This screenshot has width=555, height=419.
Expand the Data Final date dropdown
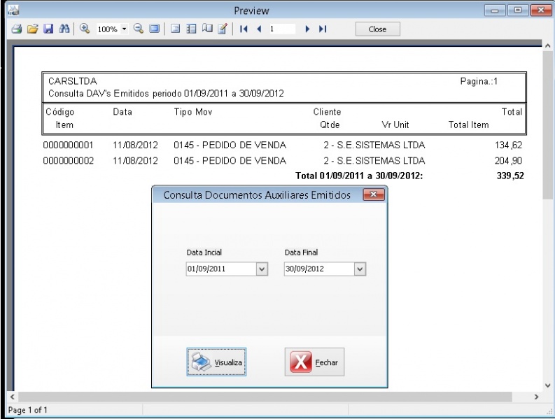click(360, 269)
